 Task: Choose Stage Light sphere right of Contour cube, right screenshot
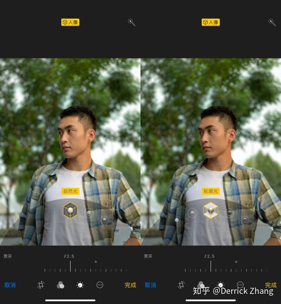(229, 213)
